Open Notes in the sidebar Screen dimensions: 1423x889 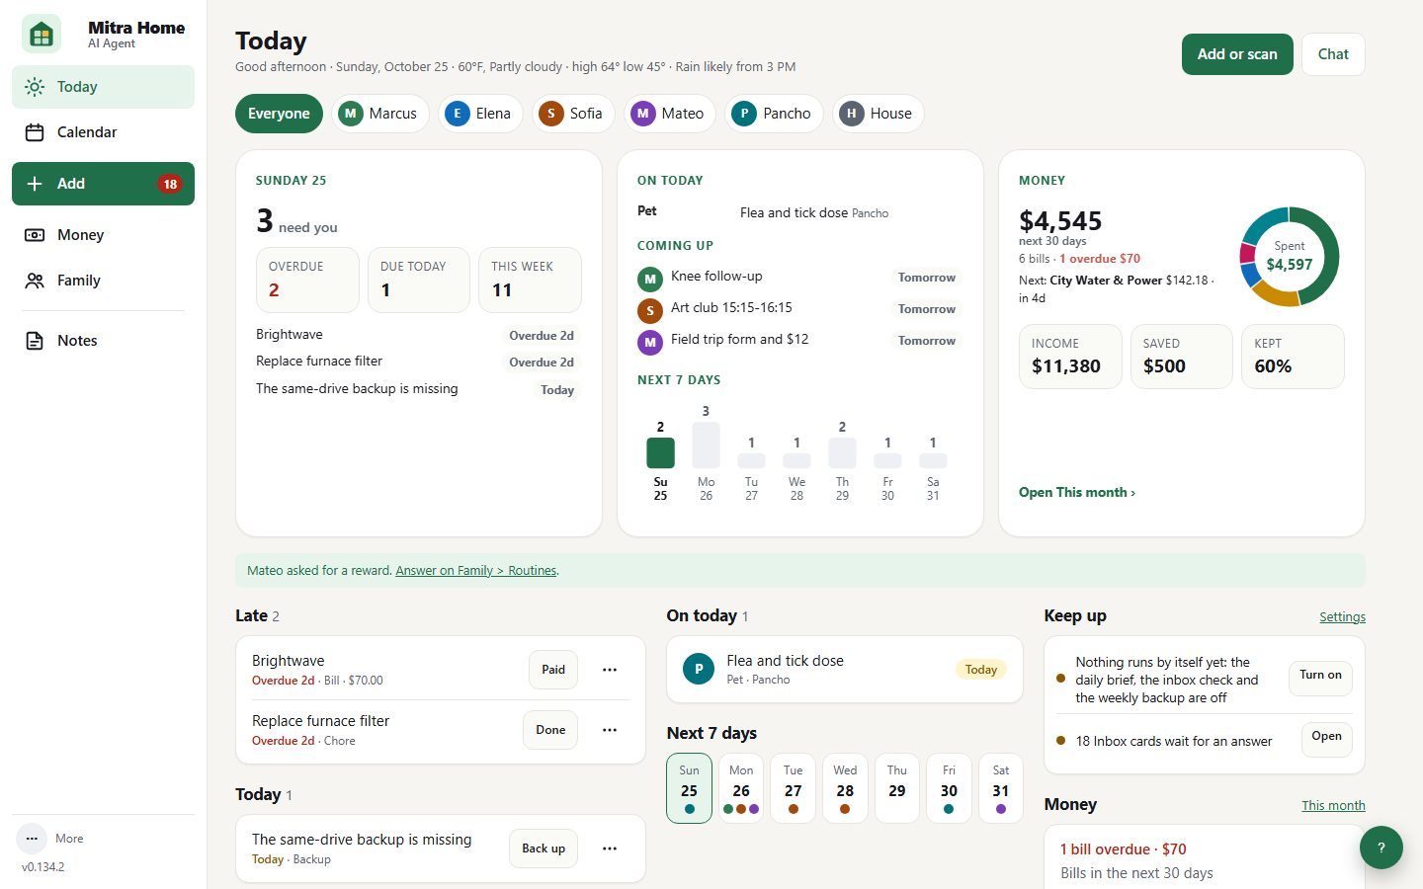[x=103, y=341]
